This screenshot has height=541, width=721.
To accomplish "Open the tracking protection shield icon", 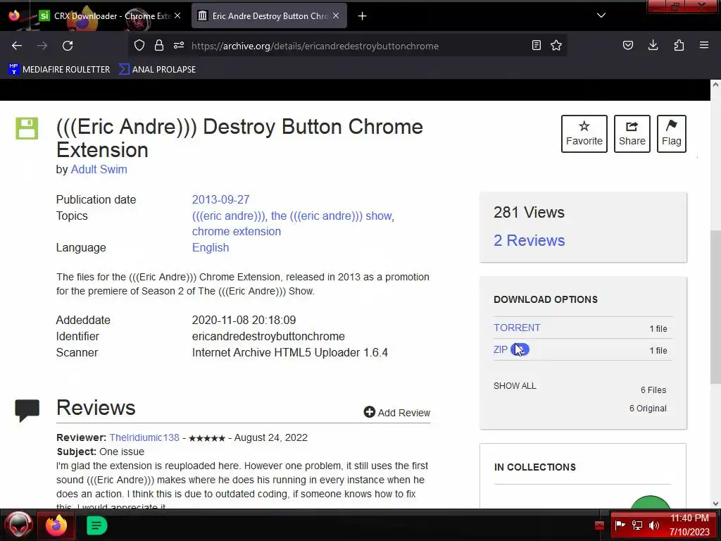I will [x=139, y=46].
